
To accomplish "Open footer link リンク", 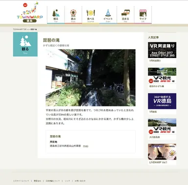I will (67, 181).
